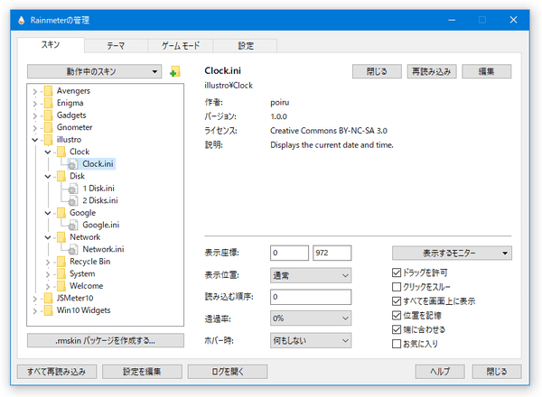Switch to the テーマ tab
The width and height of the screenshot is (542, 397).
116,46
